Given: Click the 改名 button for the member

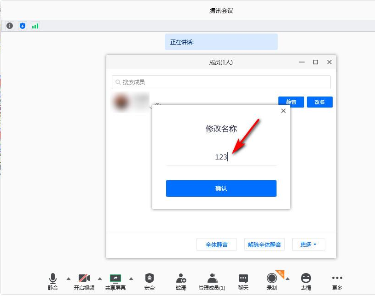Looking at the screenshot, I should pyautogui.click(x=319, y=102).
